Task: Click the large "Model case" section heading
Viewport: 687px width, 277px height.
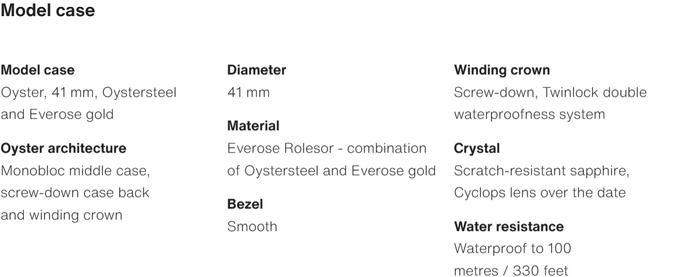Action: (x=48, y=11)
